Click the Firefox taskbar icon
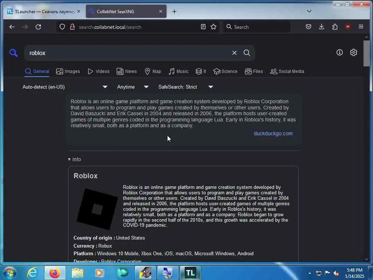The height and width of the screenshot is (280, 373). pyautogui.click(x=55, y=273)
